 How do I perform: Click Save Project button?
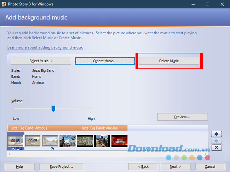click(x=62, y=167)
